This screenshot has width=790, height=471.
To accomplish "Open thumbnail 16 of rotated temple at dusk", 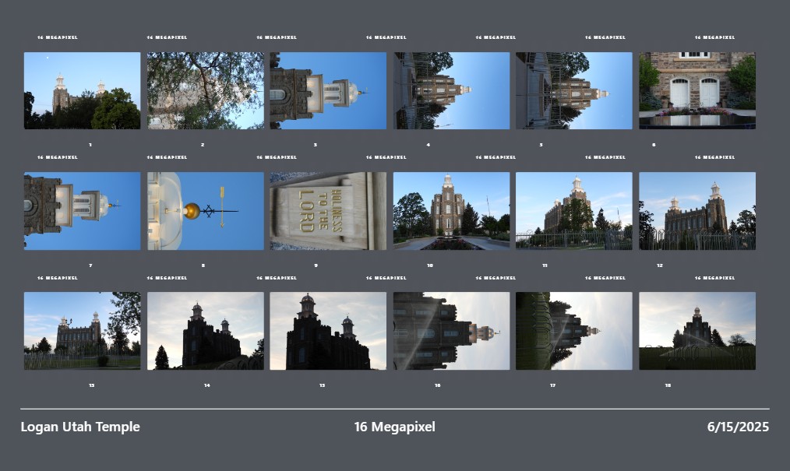I will point(451,331).
